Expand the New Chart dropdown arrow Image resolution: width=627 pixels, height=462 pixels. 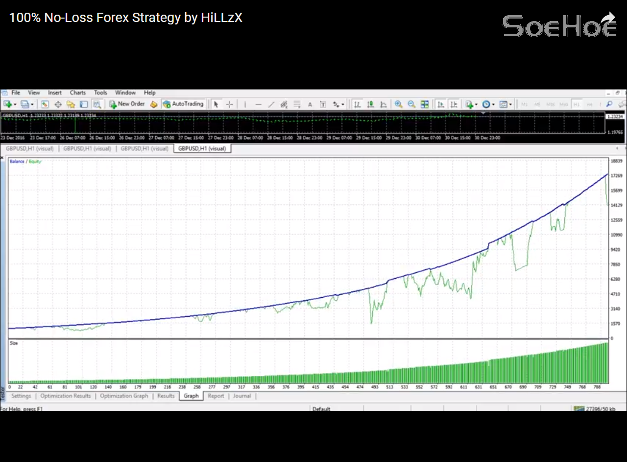(15, 105)
